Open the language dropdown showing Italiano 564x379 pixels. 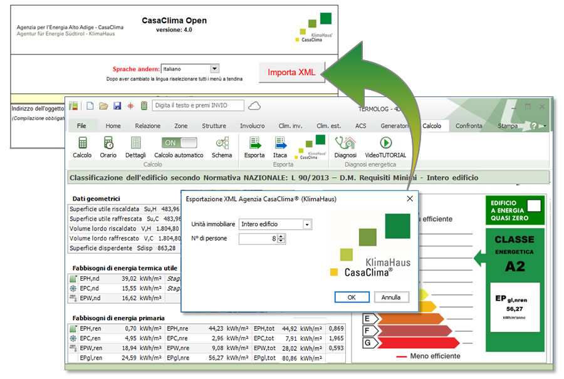point(214,69)
